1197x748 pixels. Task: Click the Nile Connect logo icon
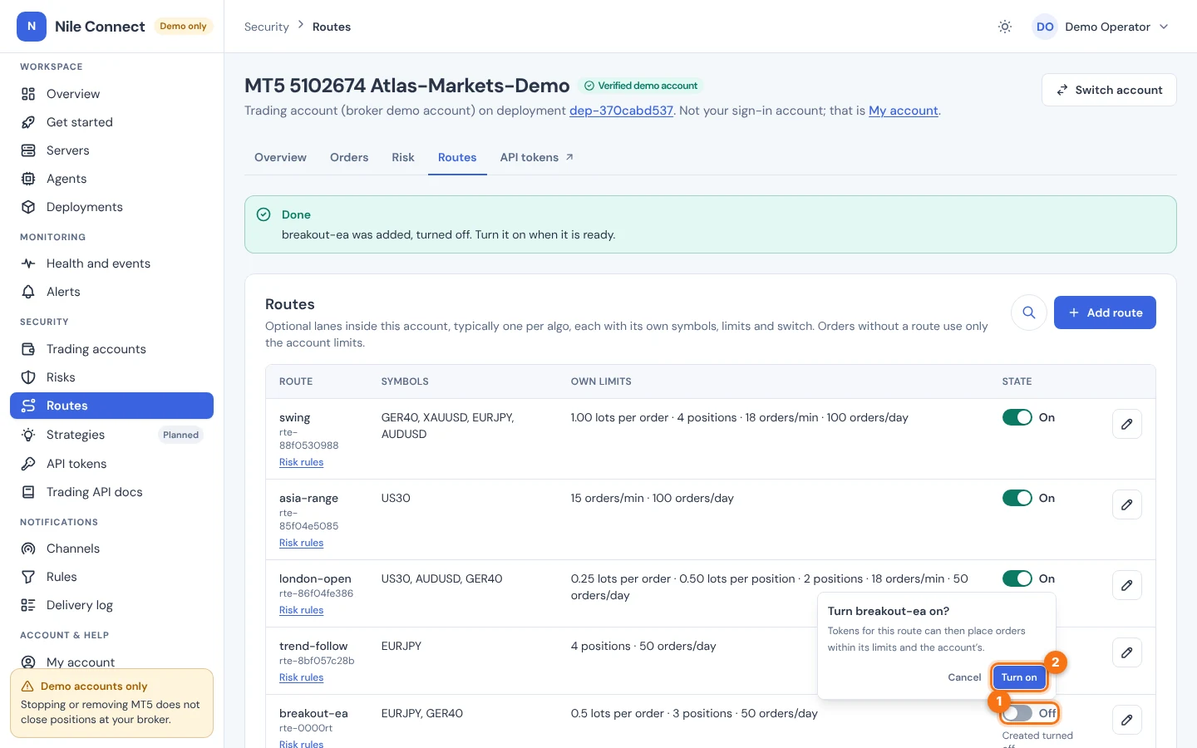[x=32, y=27]
